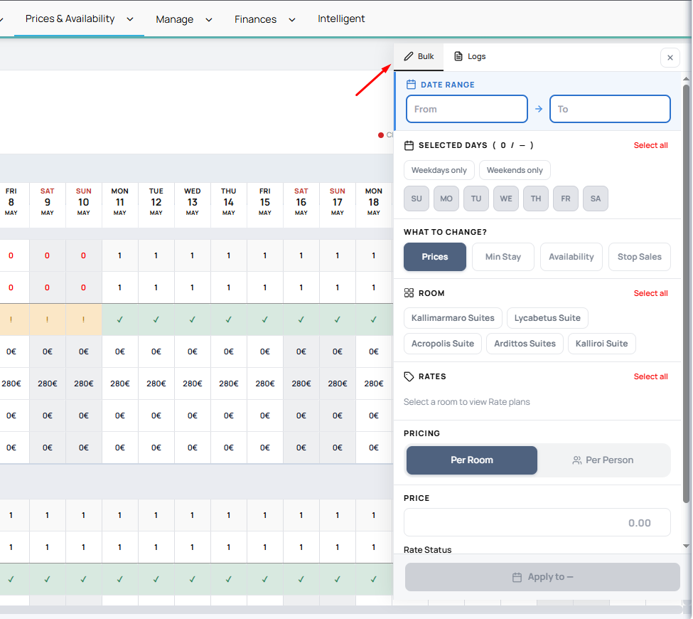This screenshot has width=693, height=619.
Task: Select Stop Sales option
Action: (x=639, y=257)
